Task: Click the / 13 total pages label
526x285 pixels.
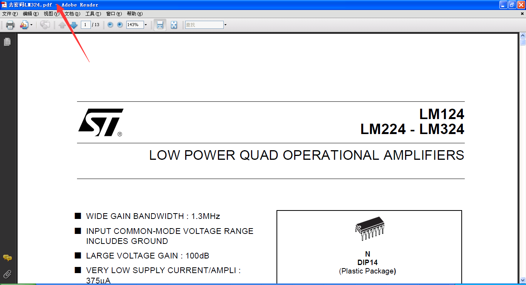Action: pos(96,25)
